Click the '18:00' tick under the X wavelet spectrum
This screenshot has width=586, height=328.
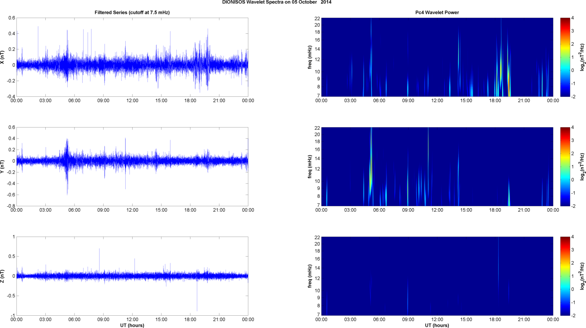point(495,101)
